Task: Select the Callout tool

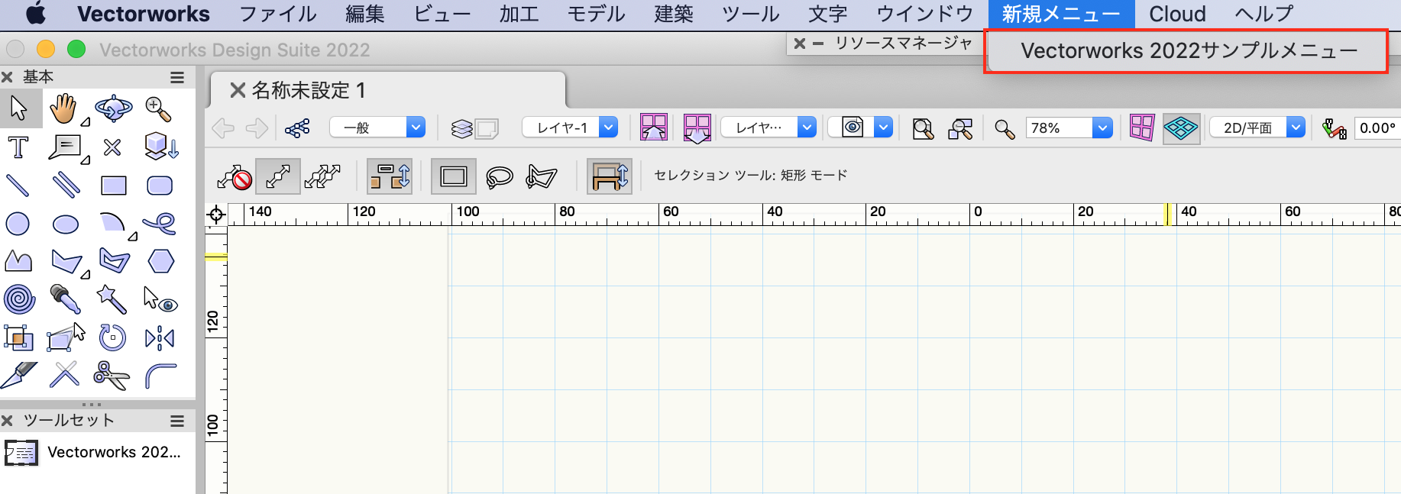Action: (65, 147)
